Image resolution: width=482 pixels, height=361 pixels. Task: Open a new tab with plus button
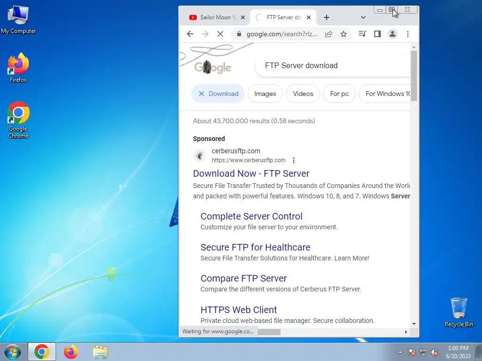click(x=327, y=17)
